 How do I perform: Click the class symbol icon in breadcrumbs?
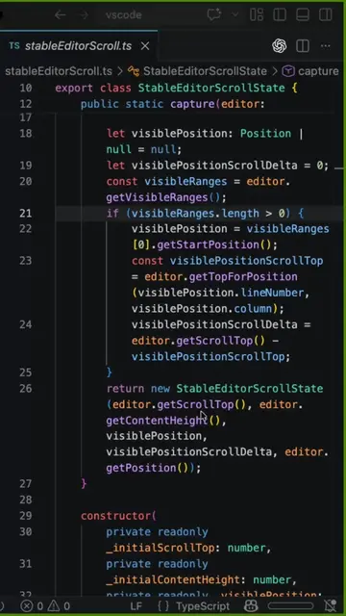click(134, 71)
